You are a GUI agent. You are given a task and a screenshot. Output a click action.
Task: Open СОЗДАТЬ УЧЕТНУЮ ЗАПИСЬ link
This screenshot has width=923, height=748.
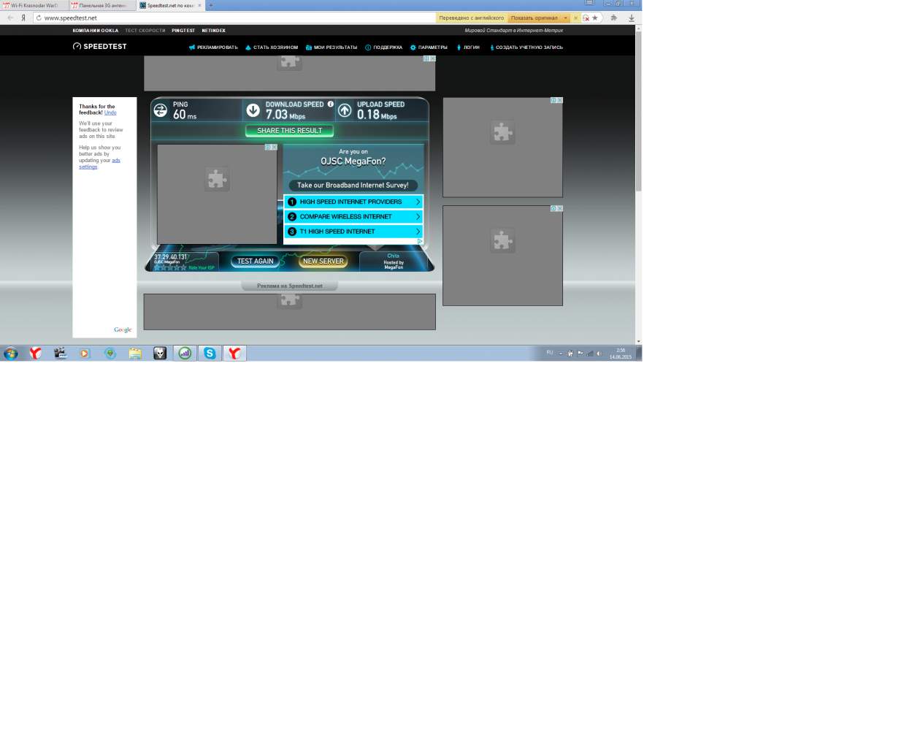[x=526, y=47]
